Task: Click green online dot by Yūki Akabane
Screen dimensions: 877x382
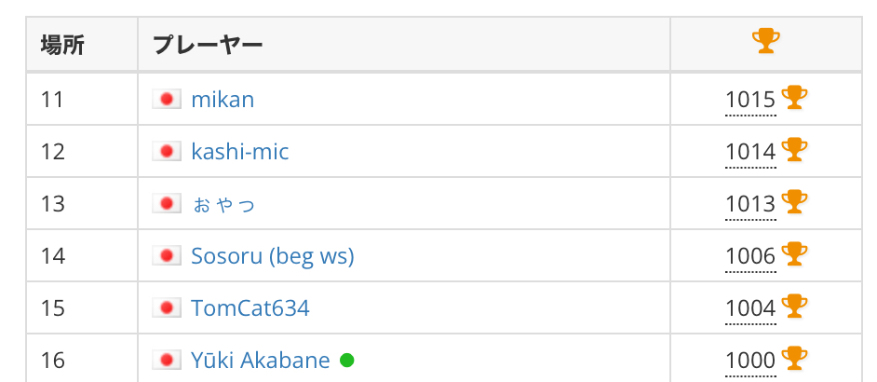Action: tap(346, 361)
